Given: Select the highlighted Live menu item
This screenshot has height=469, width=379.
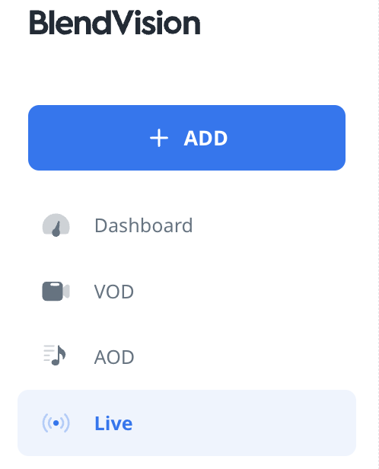Looking at the screenshot, I should click(186, 423).
